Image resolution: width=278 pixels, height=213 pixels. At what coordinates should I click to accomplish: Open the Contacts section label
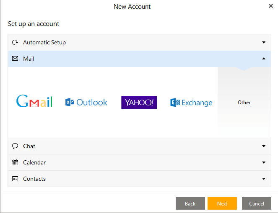point(34,179)
